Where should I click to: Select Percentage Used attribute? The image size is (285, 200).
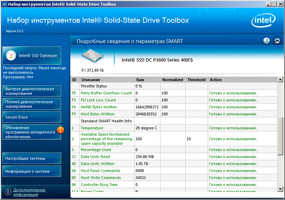pos(96,150)
